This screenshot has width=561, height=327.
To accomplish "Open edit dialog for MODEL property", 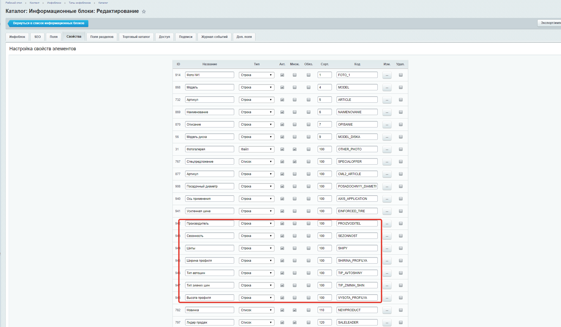I will tap(387, 87).
